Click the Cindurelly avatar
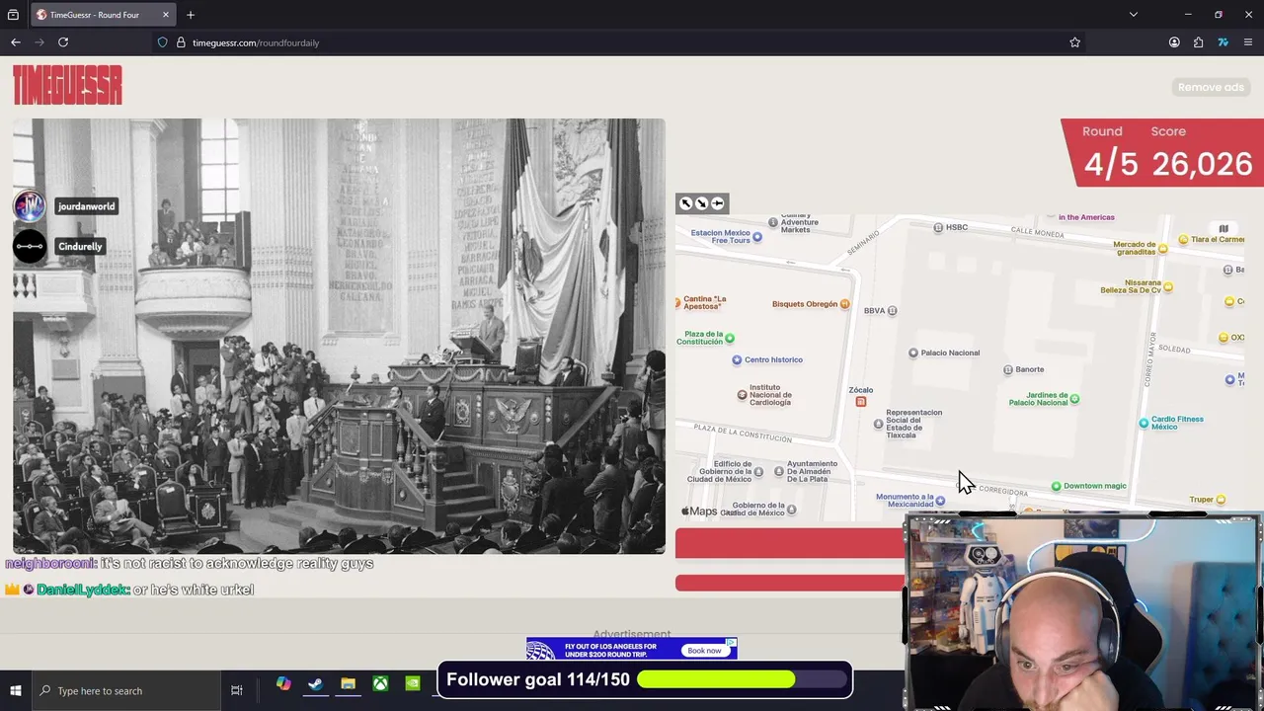Image resolution: width=1264 pixels, height=711 pixels. pos(30,246)
